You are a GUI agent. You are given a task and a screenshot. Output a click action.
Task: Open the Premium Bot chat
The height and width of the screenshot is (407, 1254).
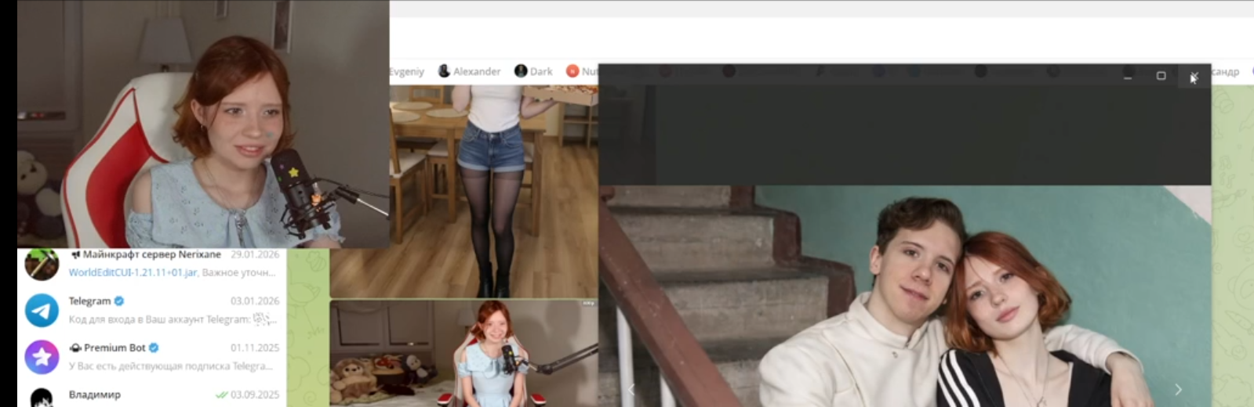151,357
